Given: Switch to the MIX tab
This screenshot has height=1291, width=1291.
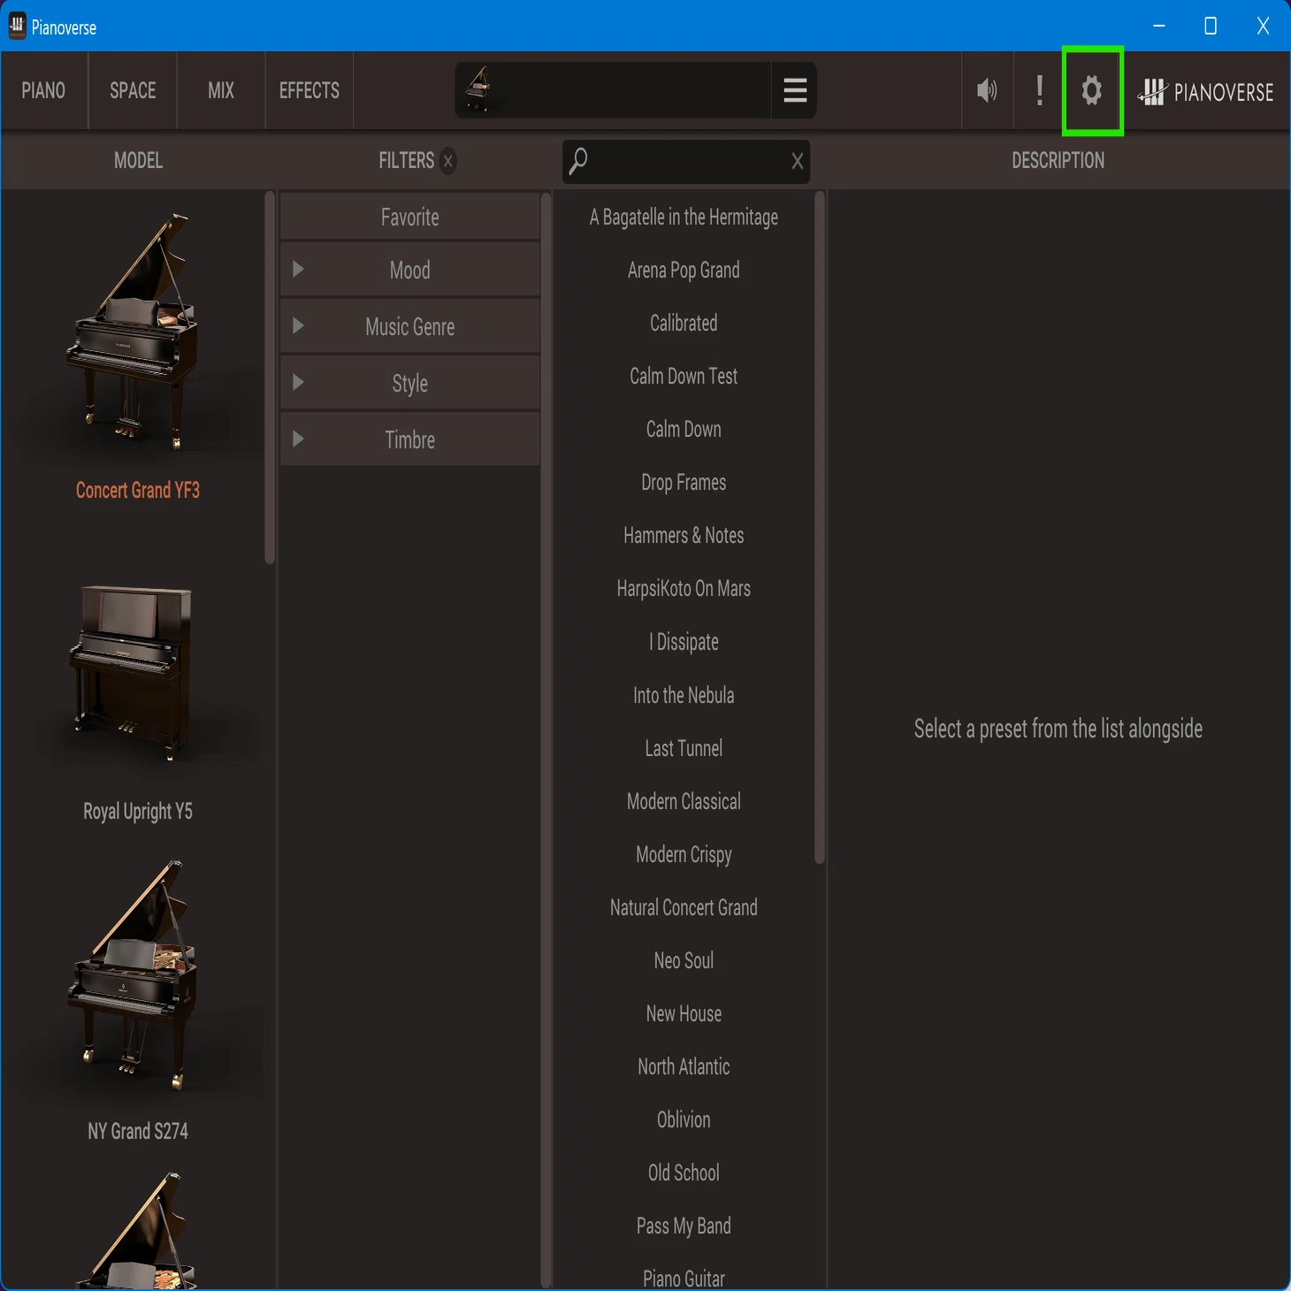Looking at the screenshot, I should (x=221, y=90).
